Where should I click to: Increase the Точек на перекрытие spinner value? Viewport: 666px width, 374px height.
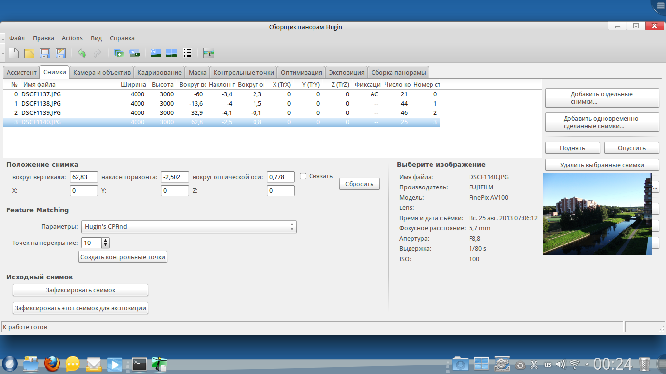(x=106, y=240)
